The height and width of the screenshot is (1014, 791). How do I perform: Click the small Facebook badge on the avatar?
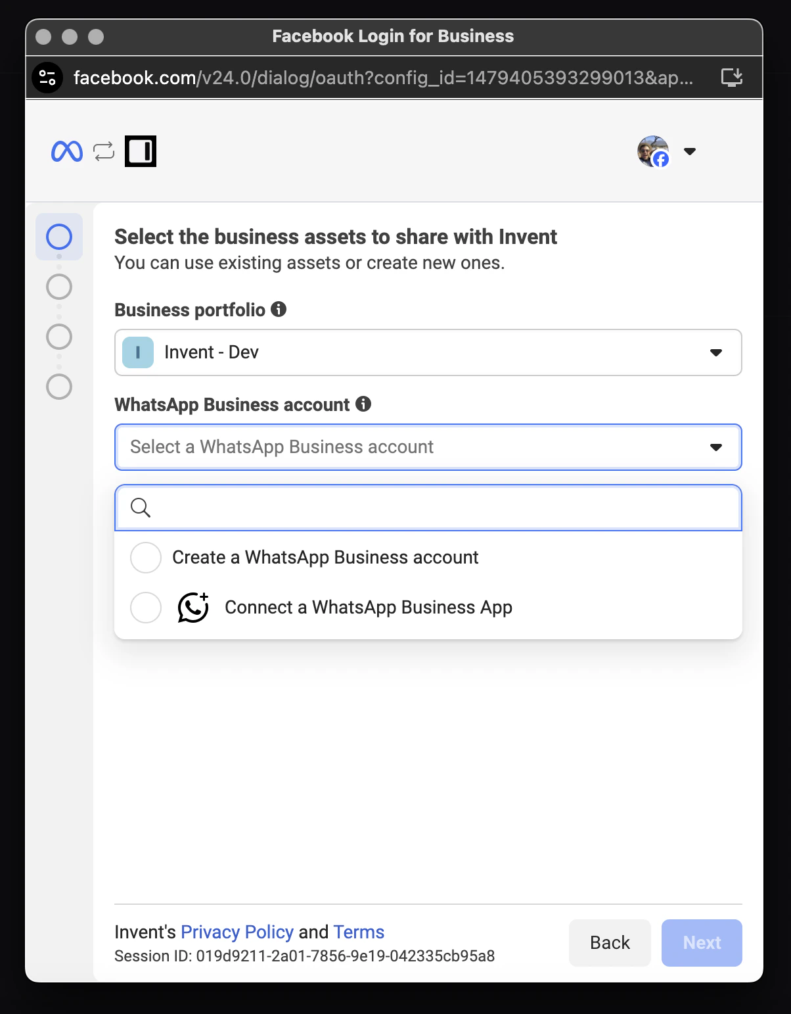(x=661, y=159)
